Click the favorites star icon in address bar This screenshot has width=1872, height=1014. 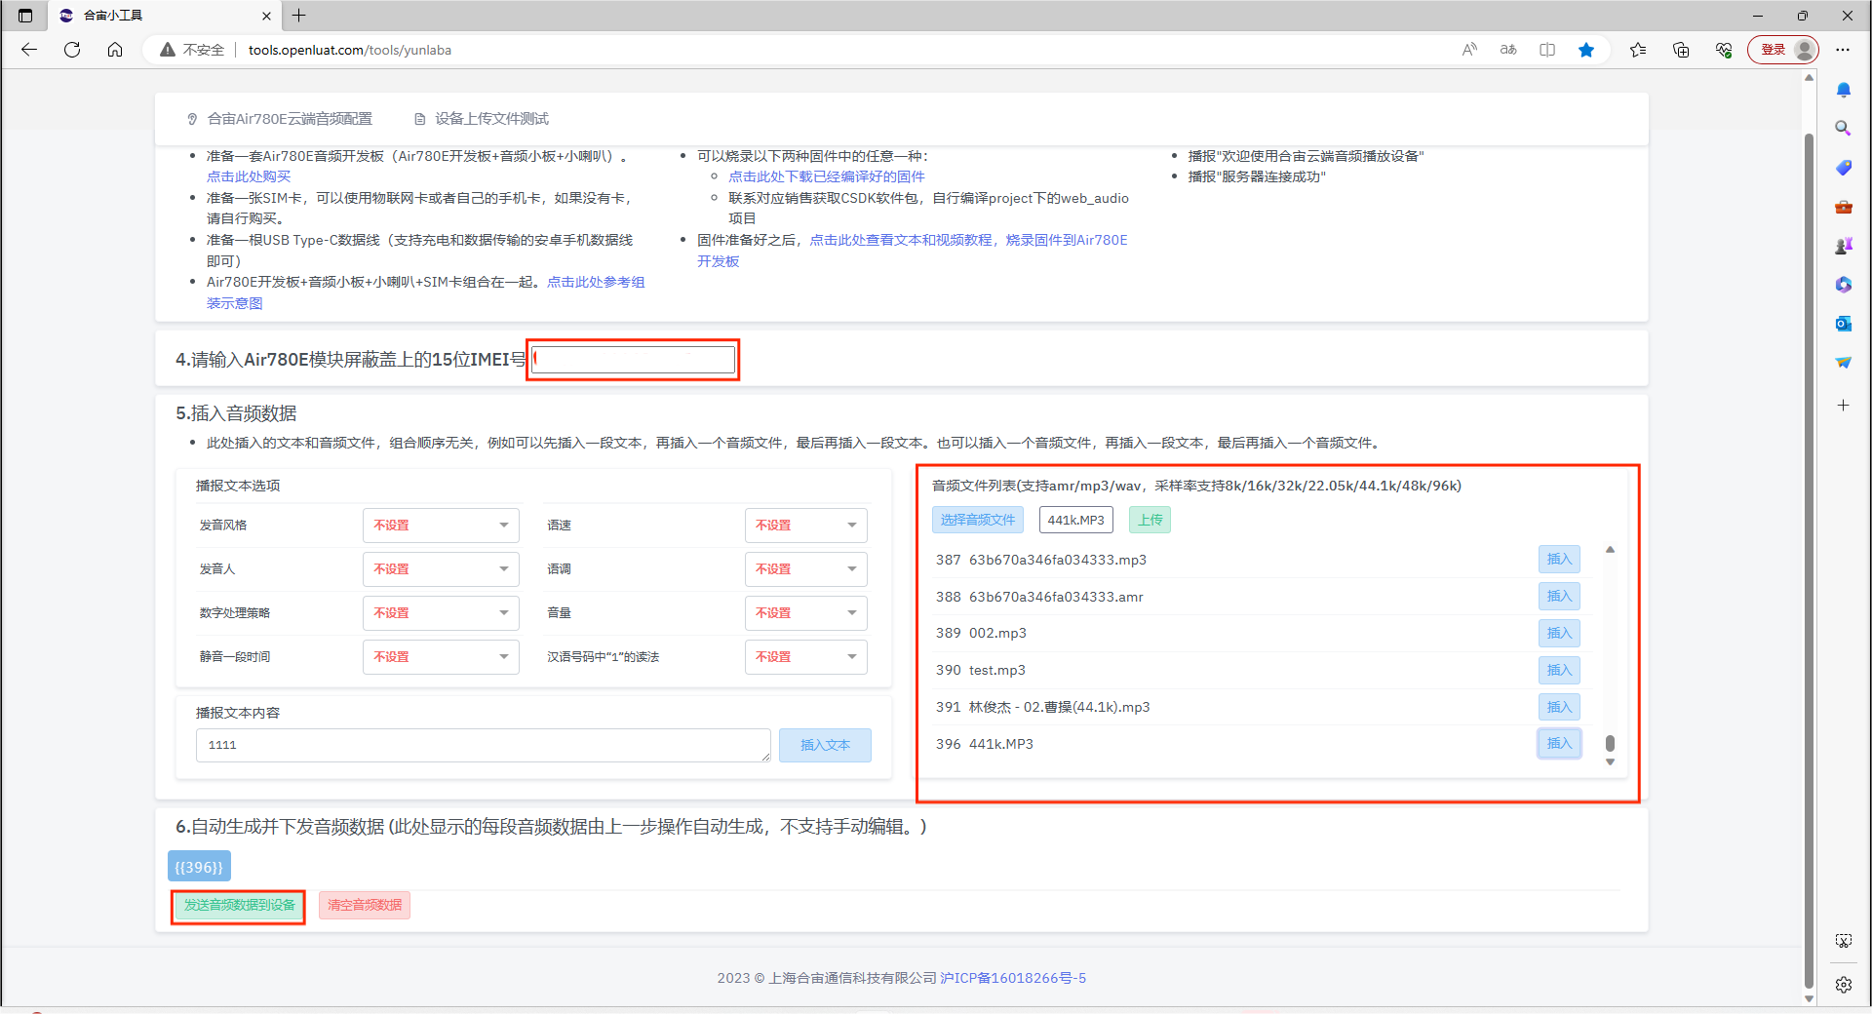pos(1586,50)
